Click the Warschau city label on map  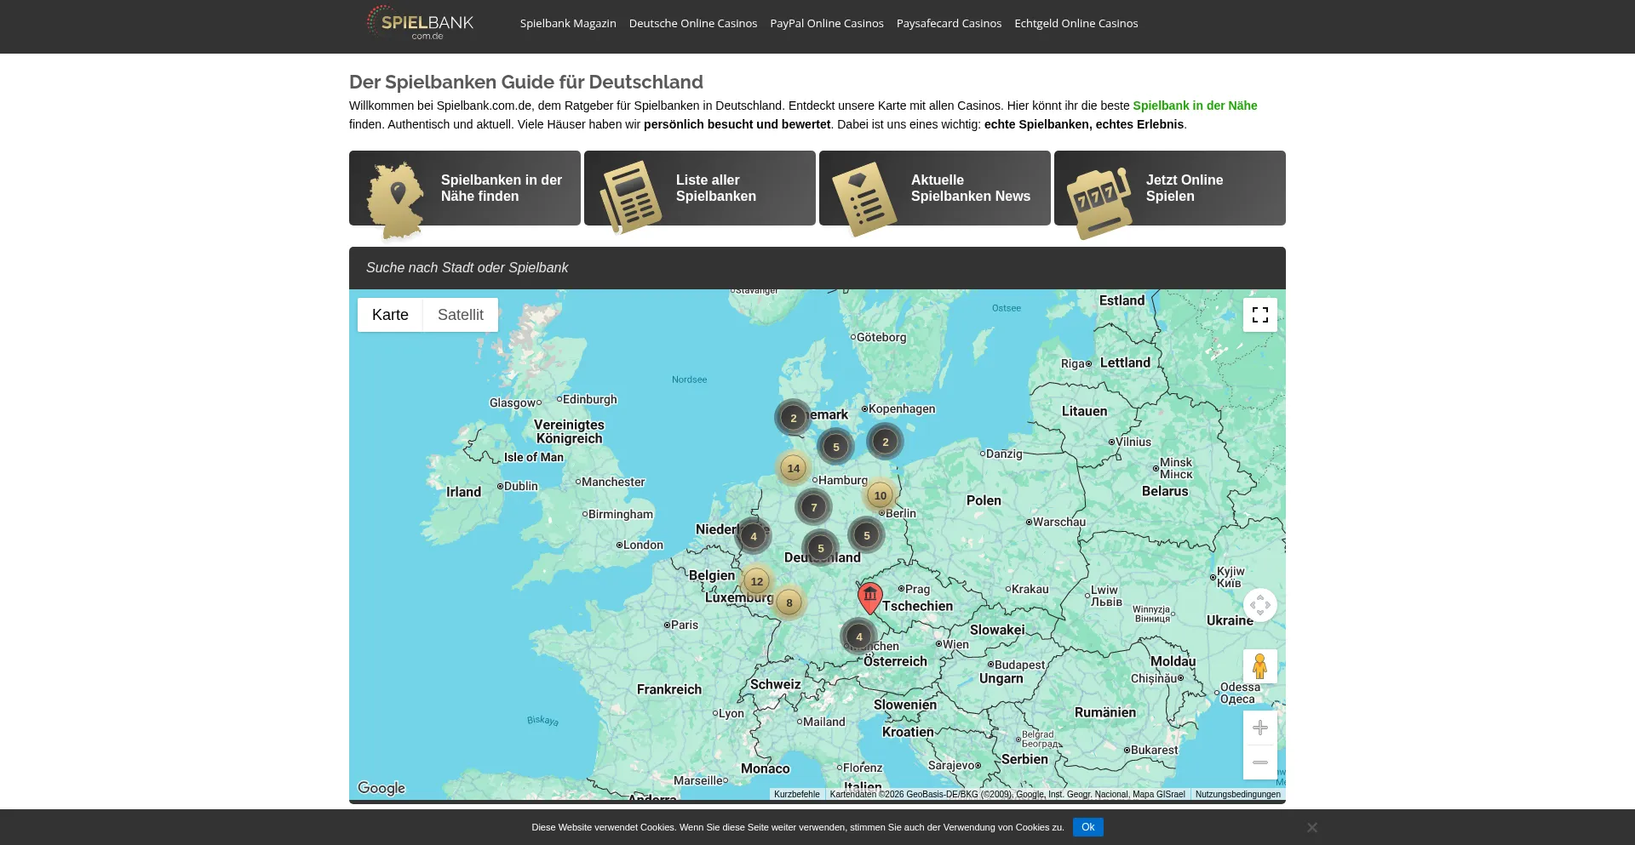1059,522
